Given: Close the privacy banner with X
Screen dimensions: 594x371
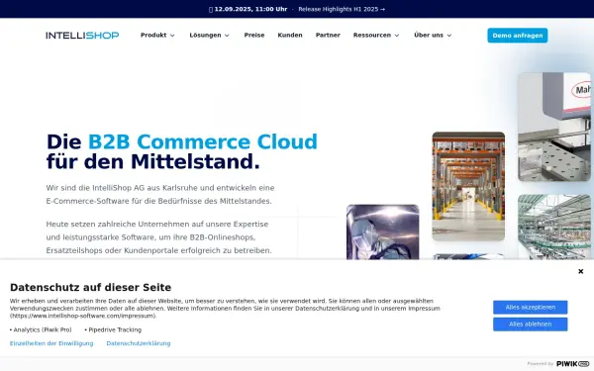Looking at the screenshot, I should coord(580,271).
